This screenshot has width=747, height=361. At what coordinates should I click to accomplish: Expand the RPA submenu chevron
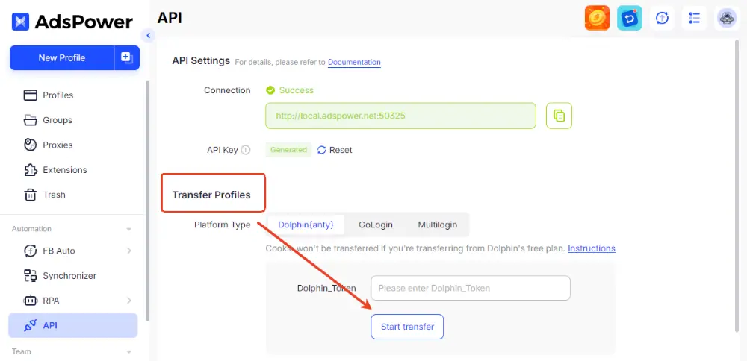pos(129,301)
